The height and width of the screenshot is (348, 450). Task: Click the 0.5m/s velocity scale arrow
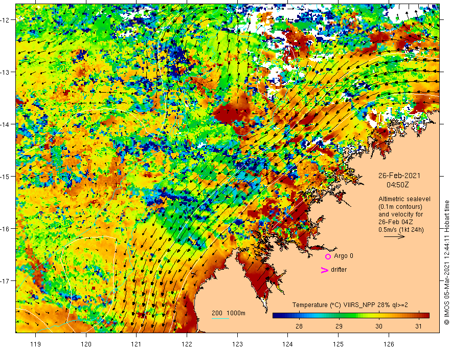(x=394, y=236)
